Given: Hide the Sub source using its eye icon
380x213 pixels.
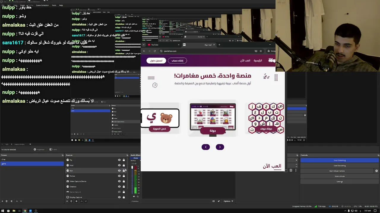Looking at the screenshot, I should (119, 171).
